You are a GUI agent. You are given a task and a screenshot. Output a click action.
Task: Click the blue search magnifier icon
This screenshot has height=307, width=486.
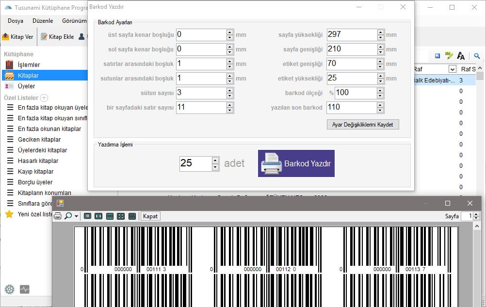click(477, 56)
